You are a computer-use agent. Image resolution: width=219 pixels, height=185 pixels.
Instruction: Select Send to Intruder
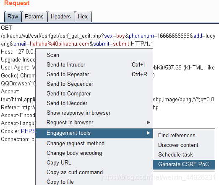(x=94, y=64)
